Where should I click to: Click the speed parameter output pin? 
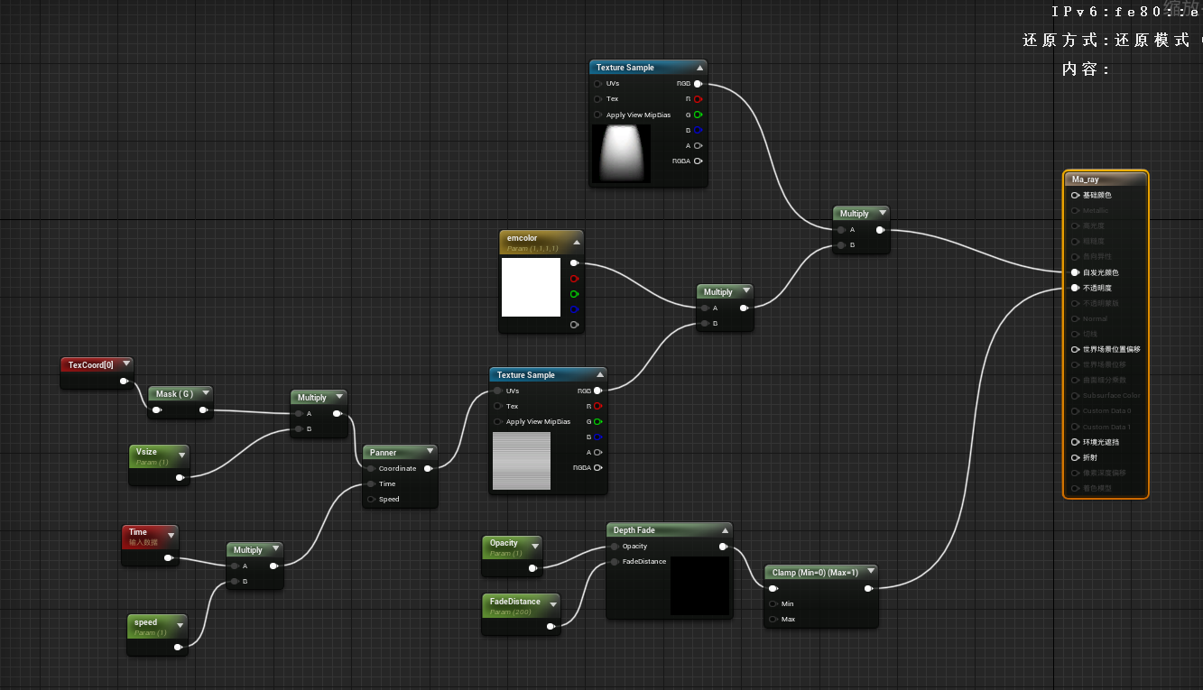(178, 647)
